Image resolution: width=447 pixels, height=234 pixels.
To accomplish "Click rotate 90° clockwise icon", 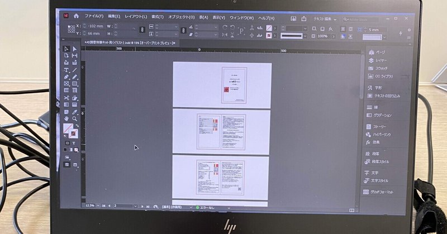I will [225, 27].
